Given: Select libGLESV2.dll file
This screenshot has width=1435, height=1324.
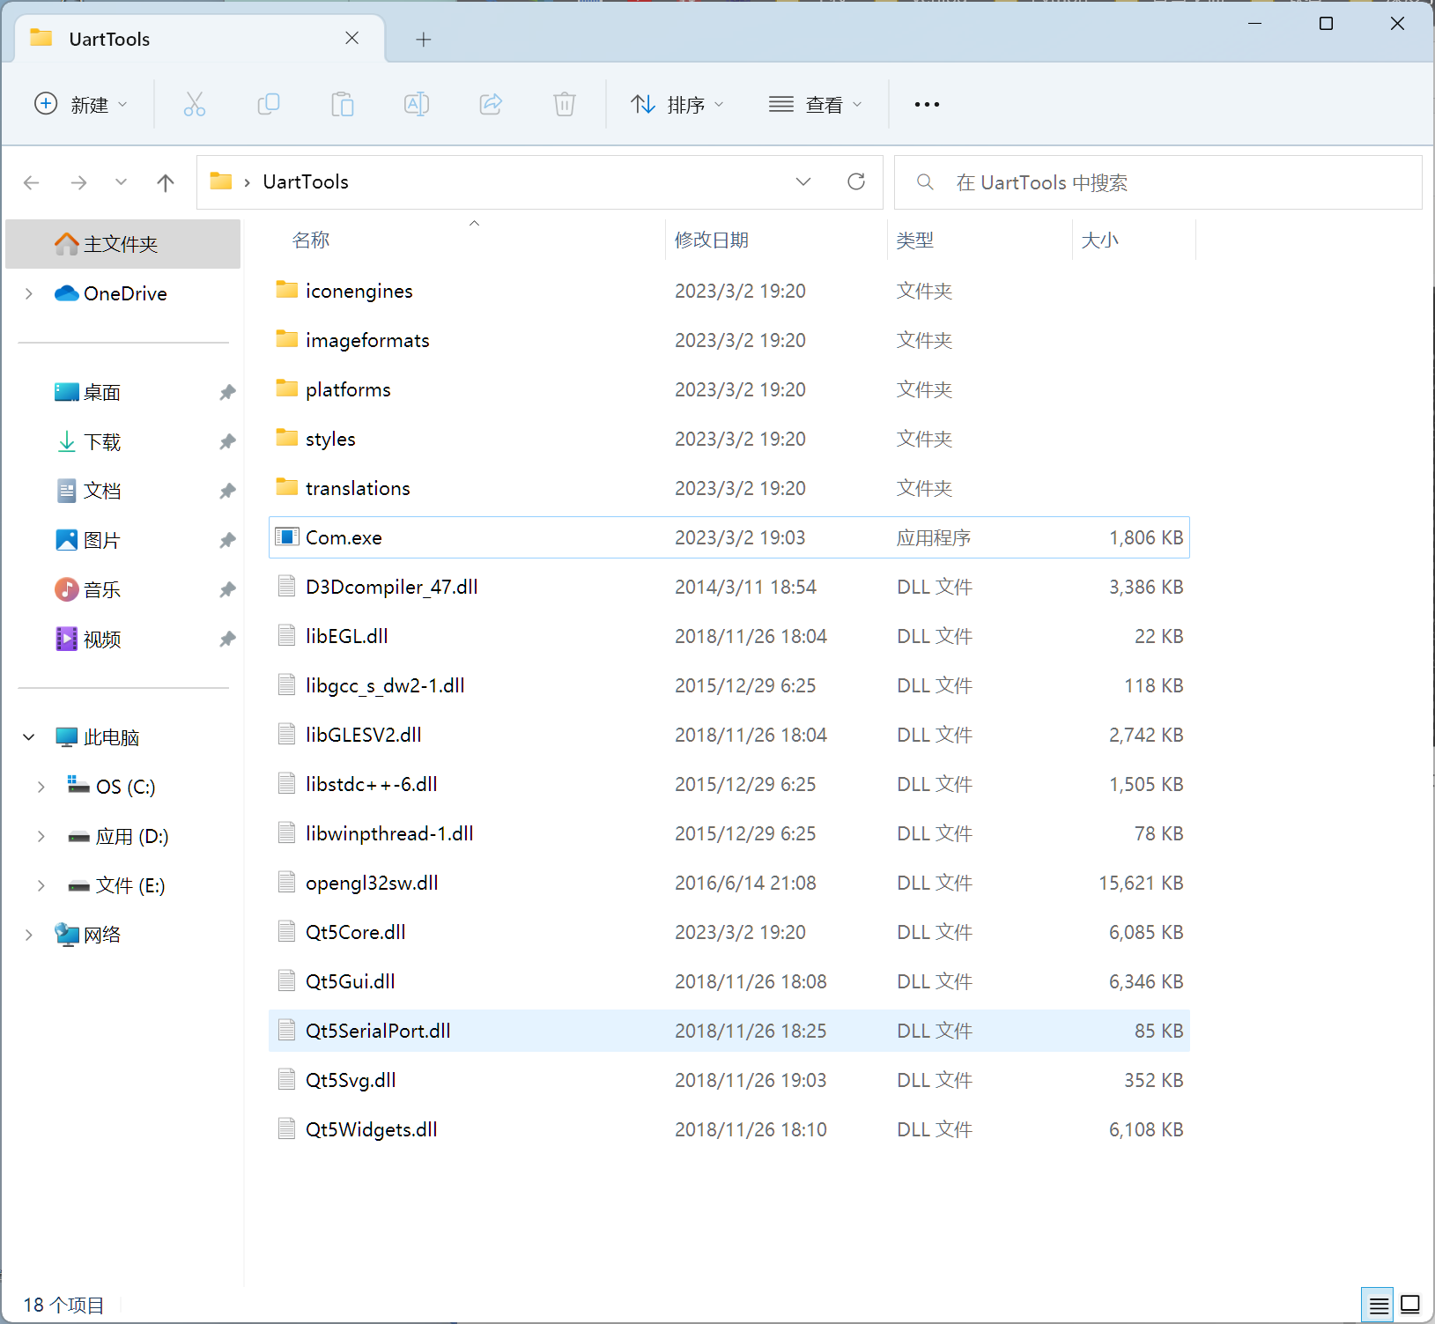Looking at the screenshot, I should pyautogui.click(x=729, y=735).
